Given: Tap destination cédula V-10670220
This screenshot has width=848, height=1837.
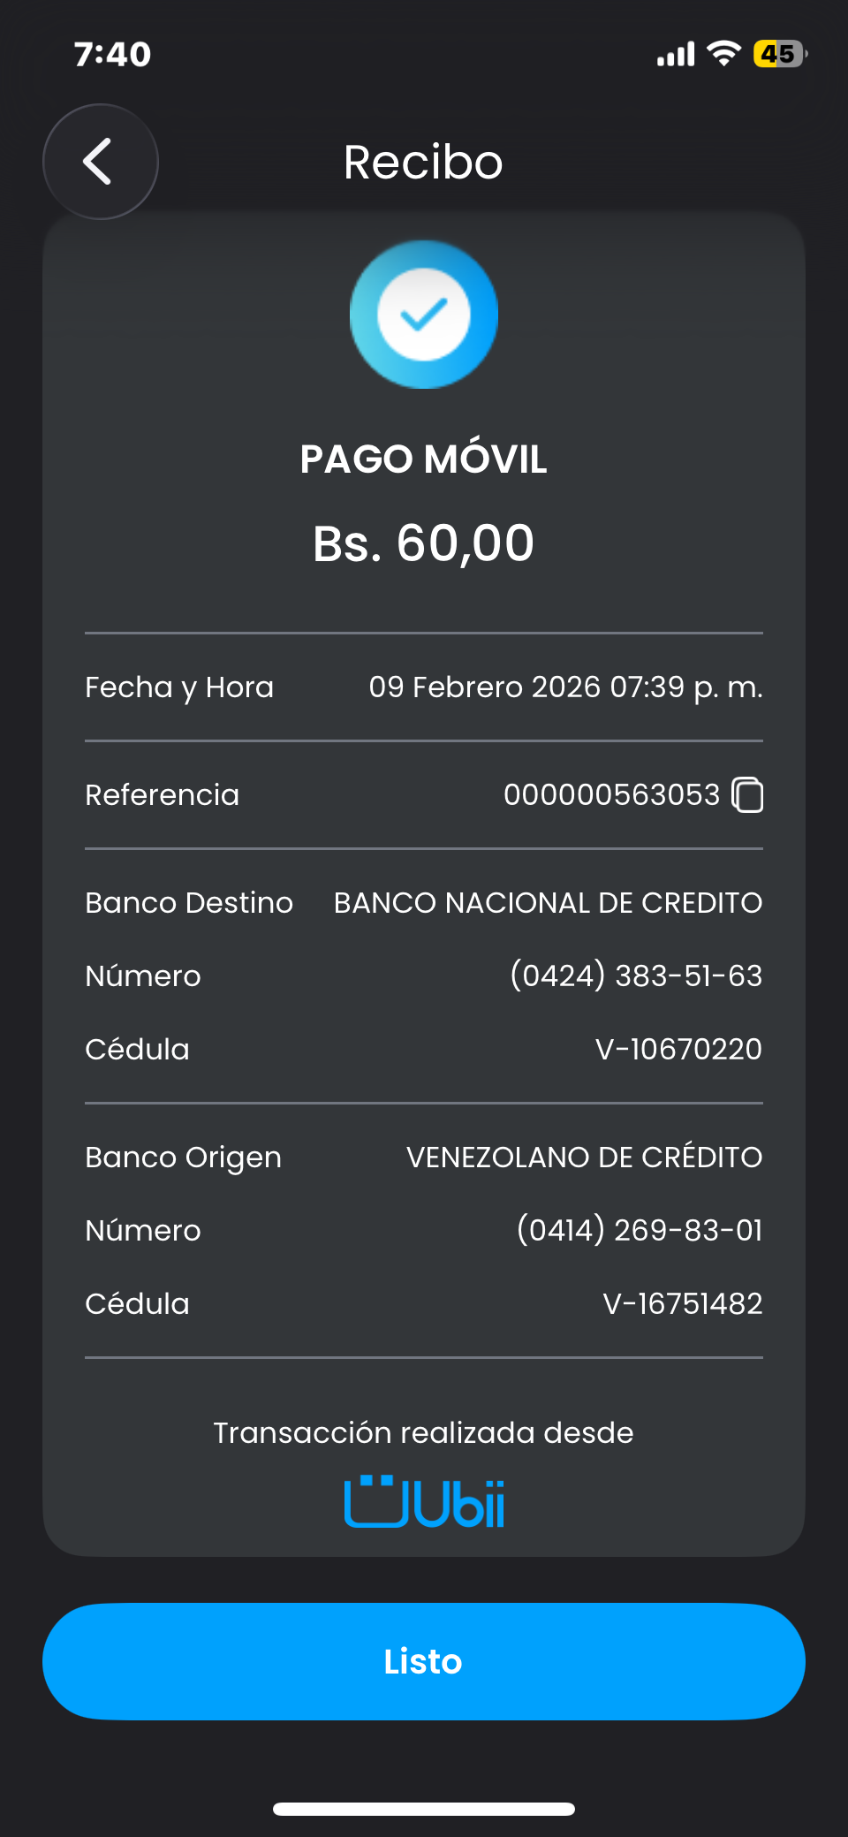Looking at the screenshot, I should click(x=678, y=1049).
